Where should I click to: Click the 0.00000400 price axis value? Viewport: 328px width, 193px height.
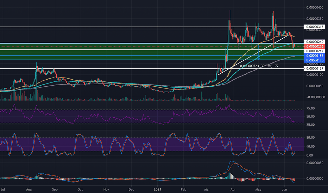tap(315, 7)
